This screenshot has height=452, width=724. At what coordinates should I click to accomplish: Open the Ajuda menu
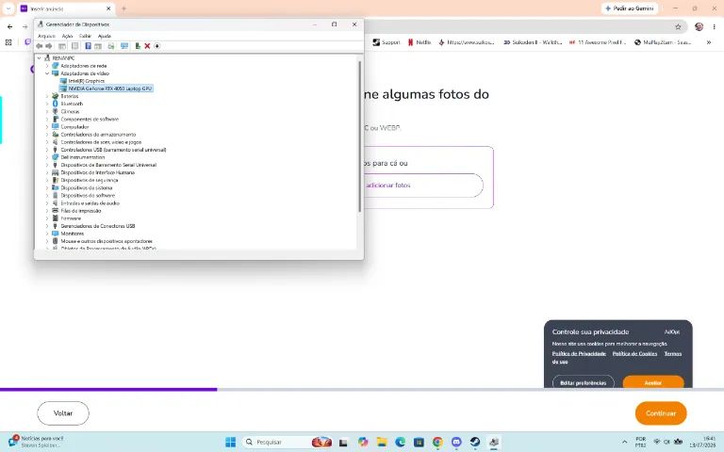(105, 36)
